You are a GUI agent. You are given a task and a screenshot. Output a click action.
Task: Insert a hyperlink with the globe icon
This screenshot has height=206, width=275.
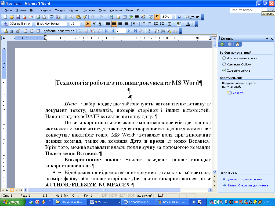[112, 17]
